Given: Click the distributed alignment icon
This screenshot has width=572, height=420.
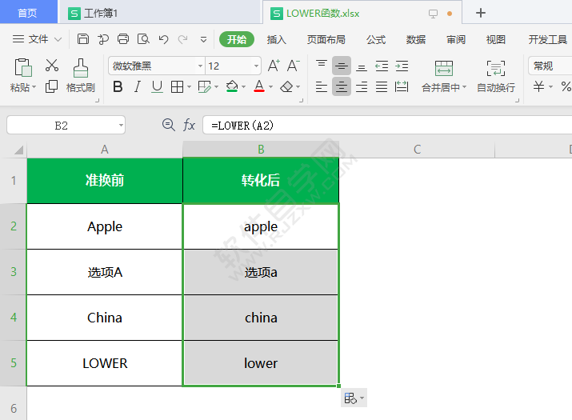Looking at the screenshot, I should (402, 87).
